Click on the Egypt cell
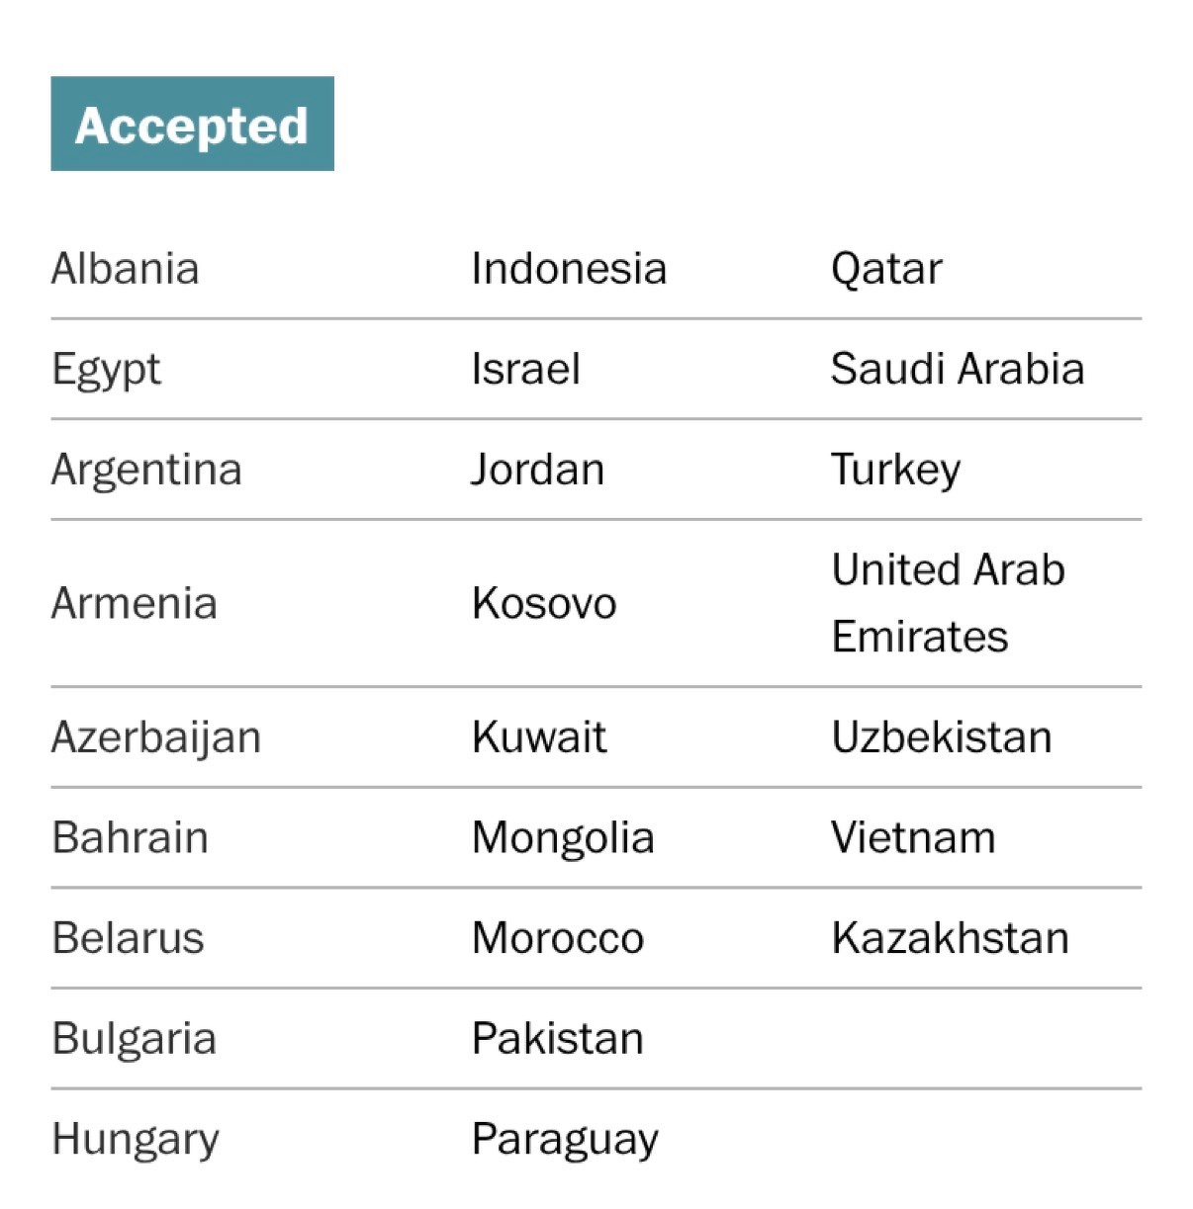The width and height of the screenshot is (1193, 1209). point(106,370)
